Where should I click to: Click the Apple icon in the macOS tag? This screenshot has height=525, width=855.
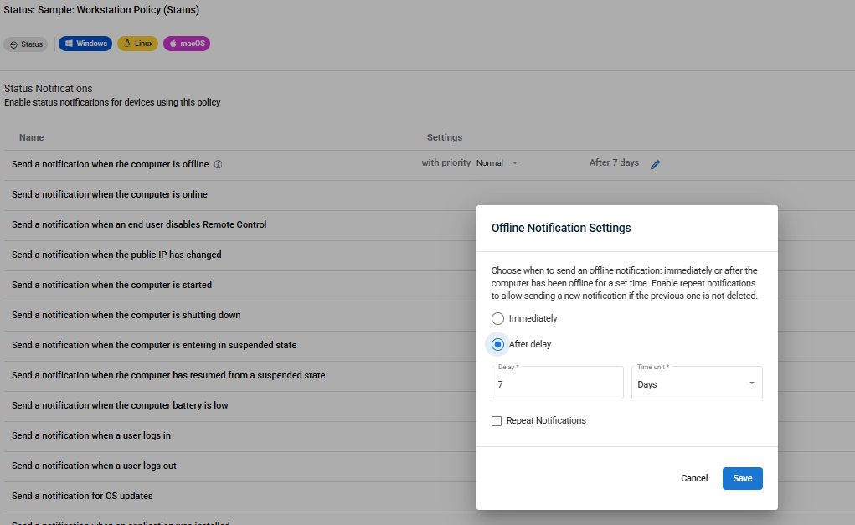tap(173, 44)
